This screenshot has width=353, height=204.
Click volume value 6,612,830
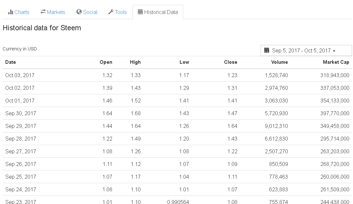point(276,139)
